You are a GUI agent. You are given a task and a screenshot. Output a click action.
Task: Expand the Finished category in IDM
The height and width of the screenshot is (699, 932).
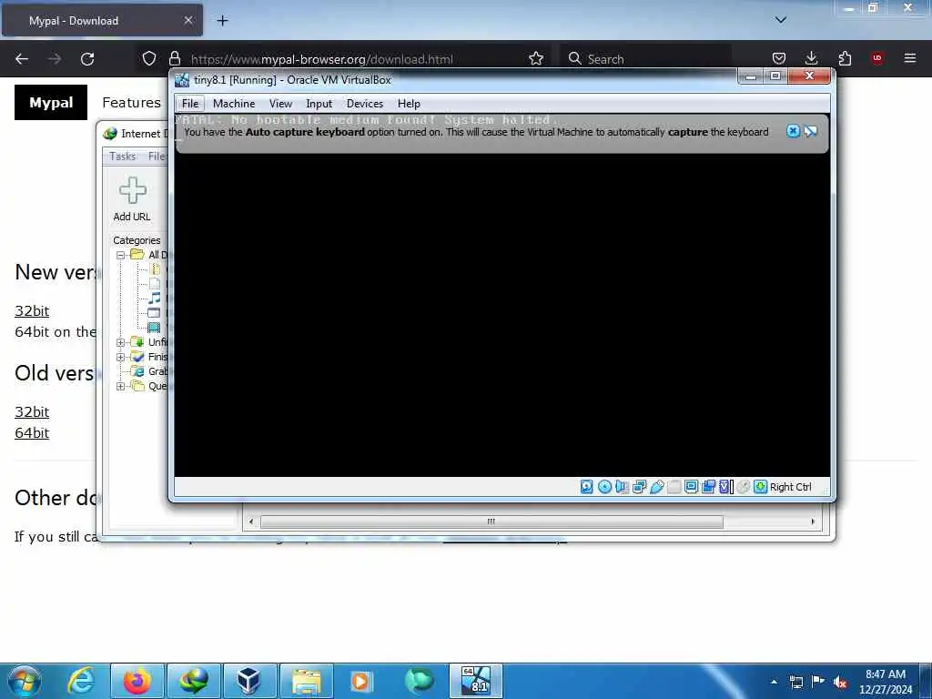121,357
